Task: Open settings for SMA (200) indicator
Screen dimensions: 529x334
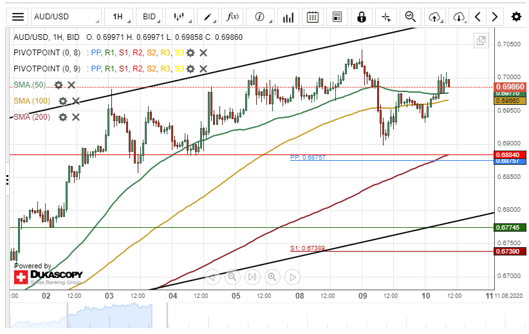Action: click(x=62, y=117)
